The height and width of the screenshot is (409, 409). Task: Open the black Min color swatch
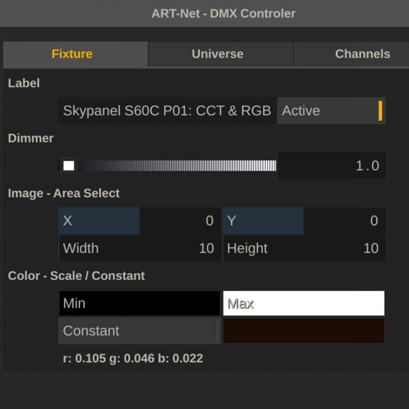pos(140,303)
